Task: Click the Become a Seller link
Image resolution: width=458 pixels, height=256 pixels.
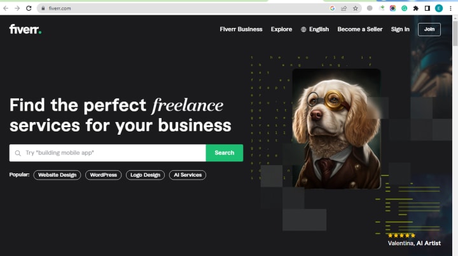Action: 360,29
